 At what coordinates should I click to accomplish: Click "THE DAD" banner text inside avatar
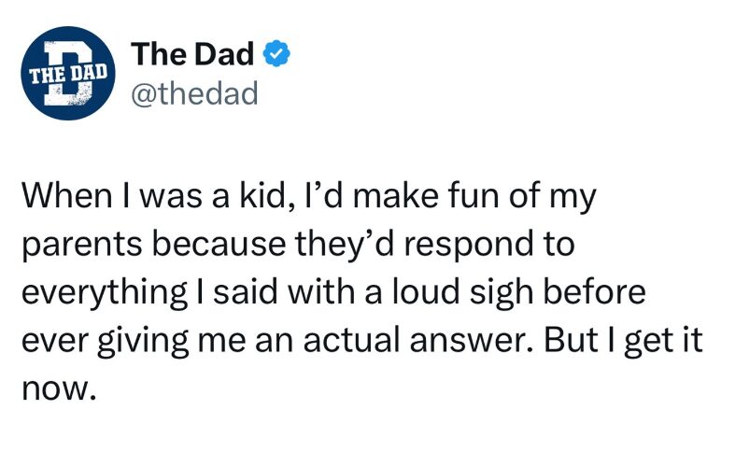coord(65,72)
